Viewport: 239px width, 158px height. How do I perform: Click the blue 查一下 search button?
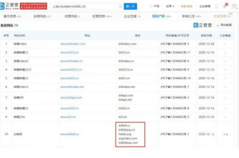pos(130,7)
